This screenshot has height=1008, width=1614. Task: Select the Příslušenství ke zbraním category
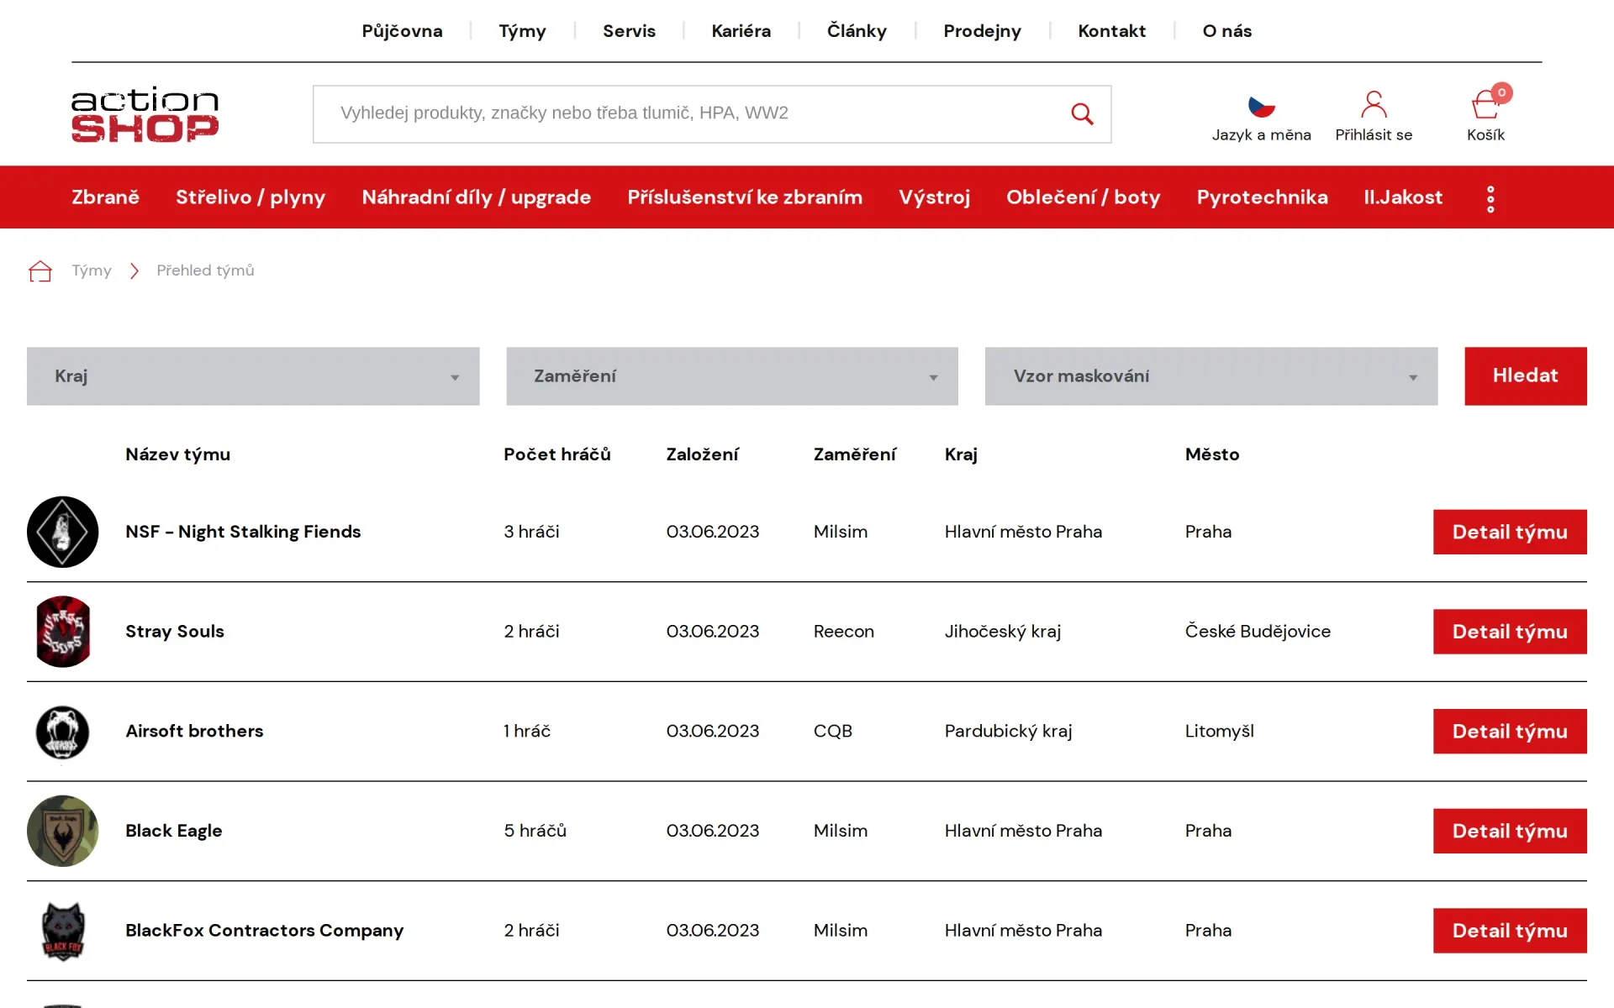click(745, 197)
